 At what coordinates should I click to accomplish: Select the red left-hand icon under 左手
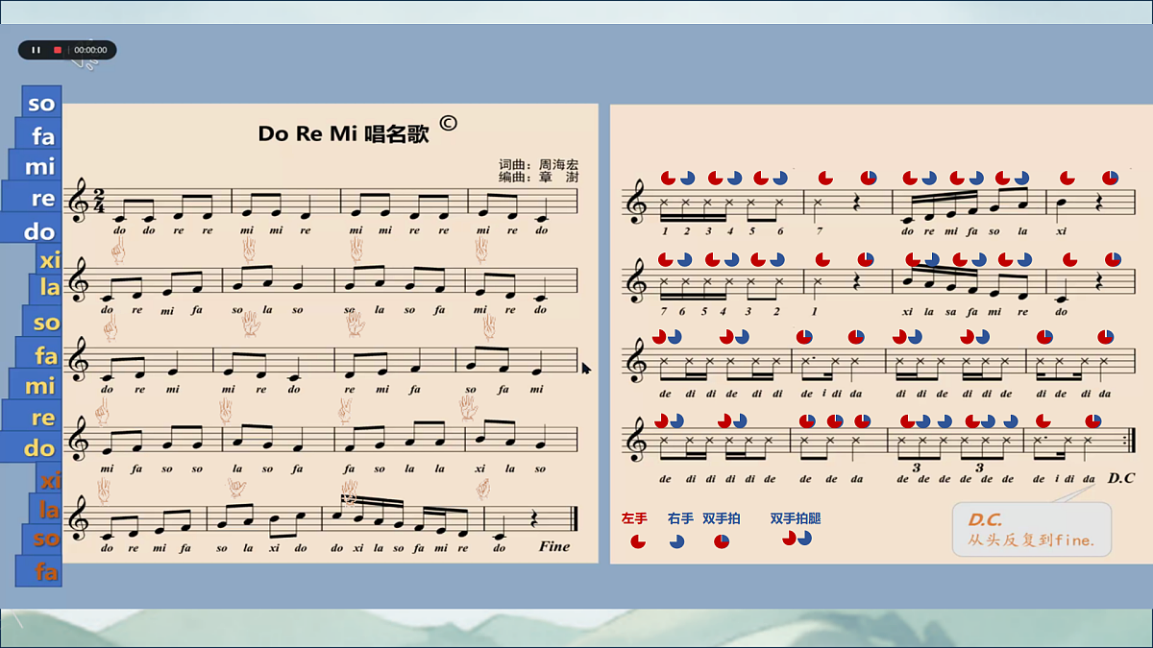click(637, 541)
